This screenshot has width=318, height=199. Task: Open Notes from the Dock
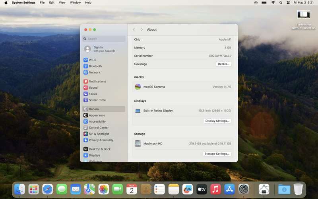174,189
